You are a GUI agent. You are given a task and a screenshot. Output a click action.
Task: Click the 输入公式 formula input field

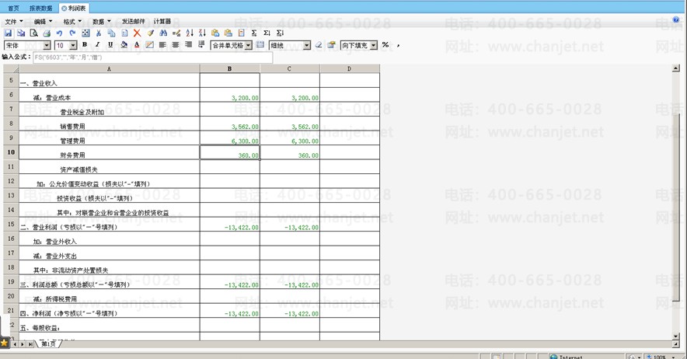[x=152, y=58]
